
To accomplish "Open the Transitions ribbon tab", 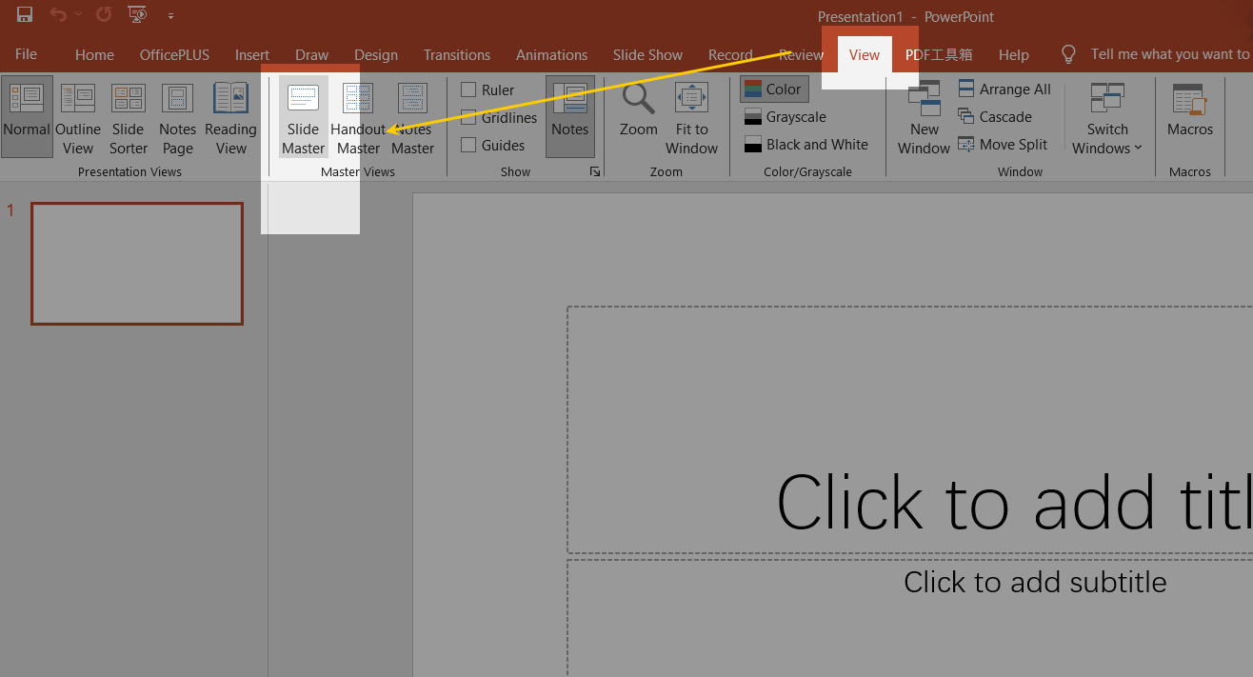I will tap(457, 54).
